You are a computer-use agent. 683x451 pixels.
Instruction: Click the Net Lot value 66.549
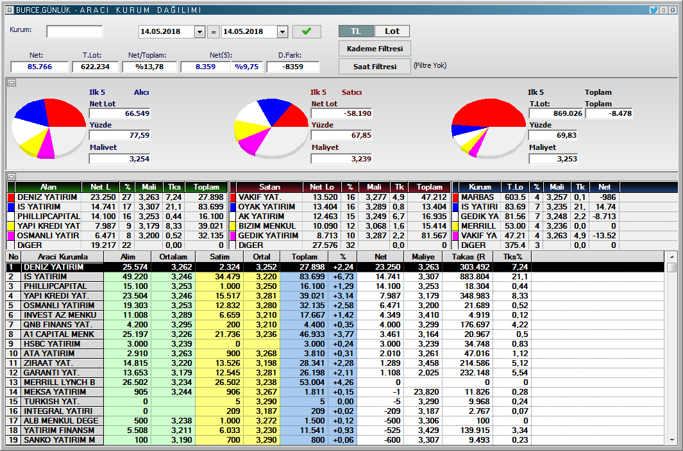coord(120,113)
